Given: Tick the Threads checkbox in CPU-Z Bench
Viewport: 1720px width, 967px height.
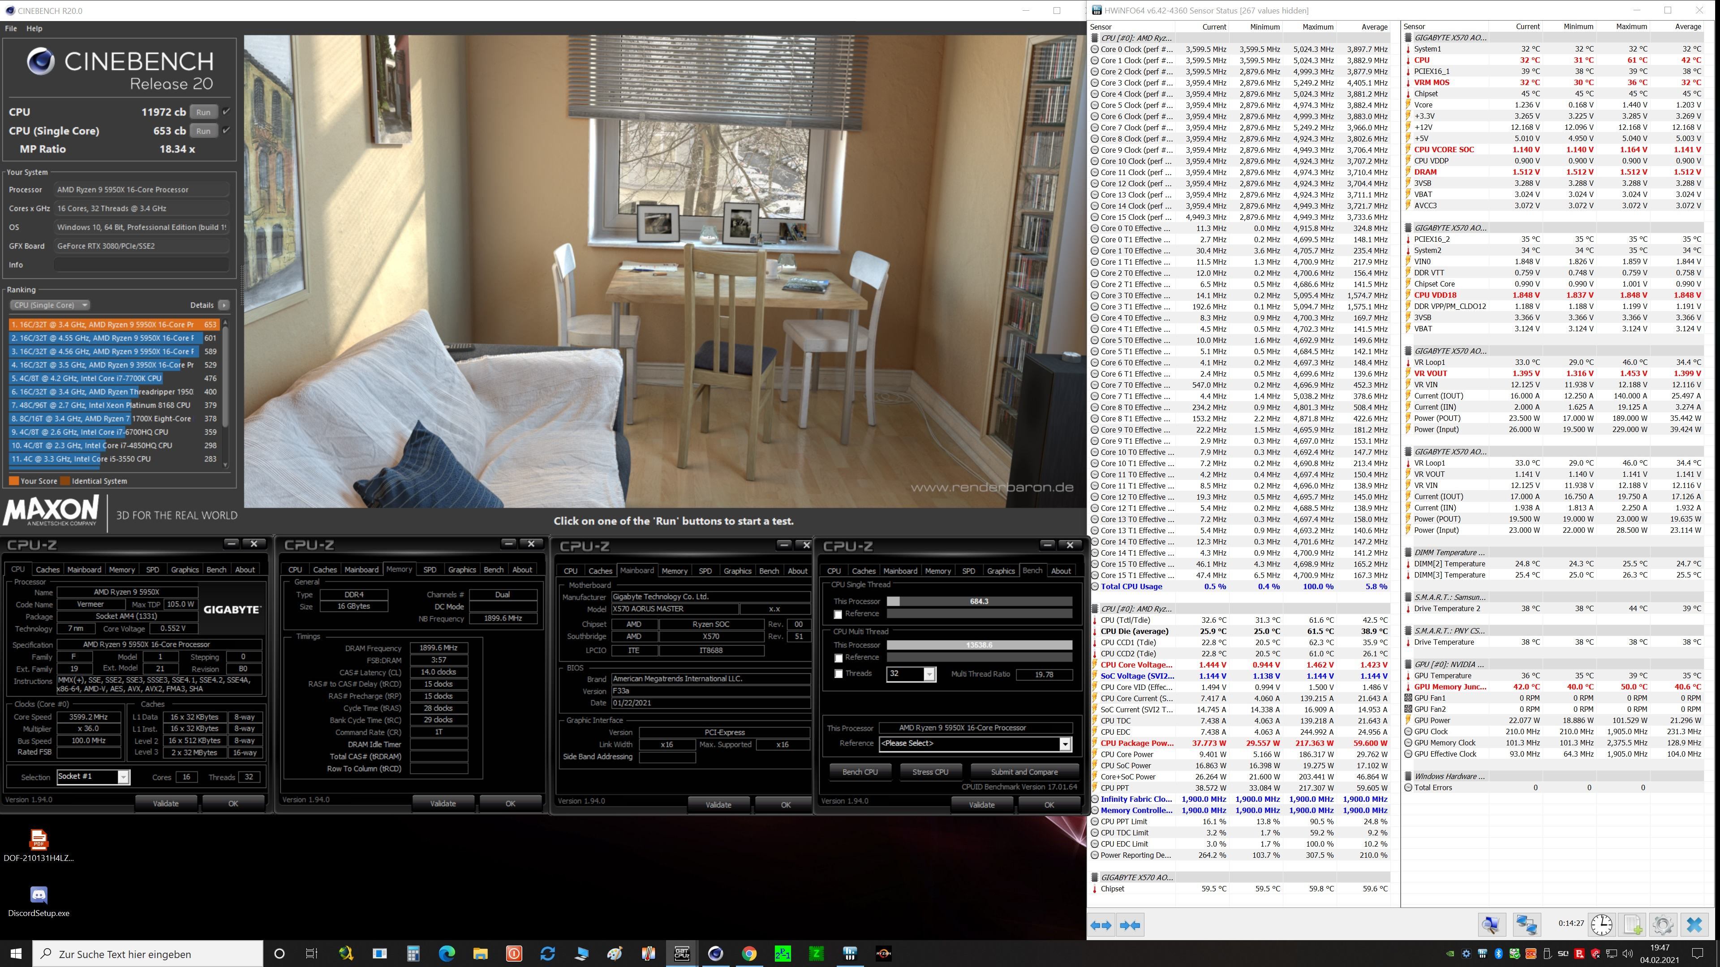Looking at the screenshot, I should pyautogui.click(x=838, y=674).
